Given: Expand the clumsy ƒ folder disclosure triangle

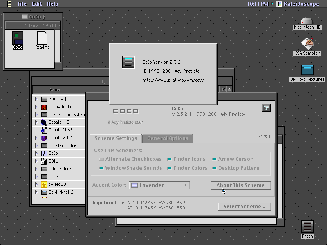Looking at the screenshot, I should [36, 99].
